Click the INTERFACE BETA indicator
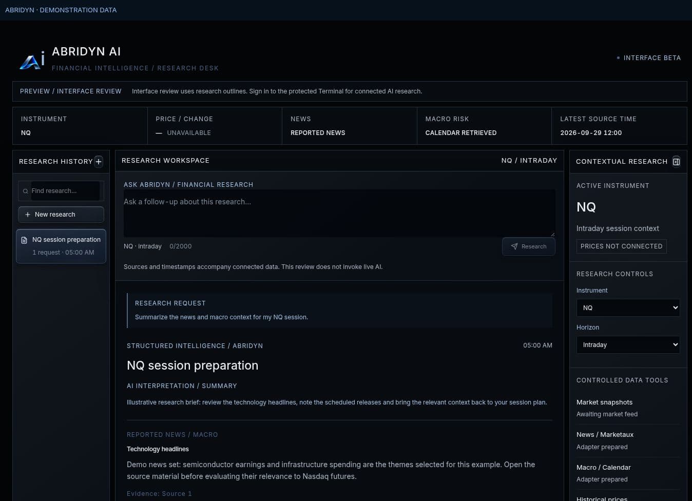 click(649, 58)
